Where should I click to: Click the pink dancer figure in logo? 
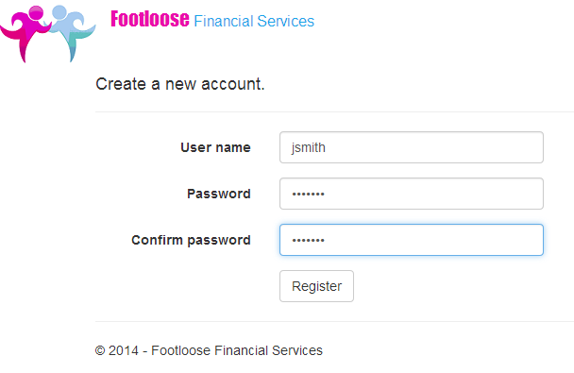[25, 34]
